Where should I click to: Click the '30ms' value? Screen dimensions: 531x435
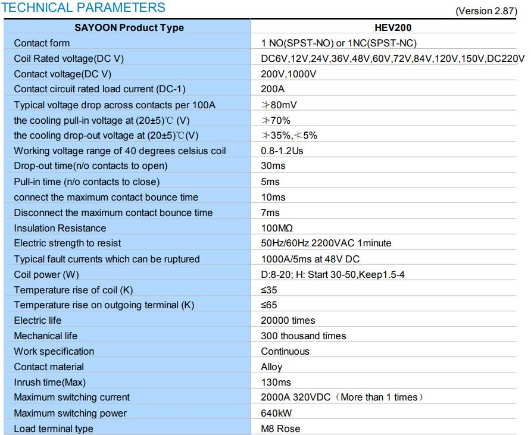click(273, 166)
